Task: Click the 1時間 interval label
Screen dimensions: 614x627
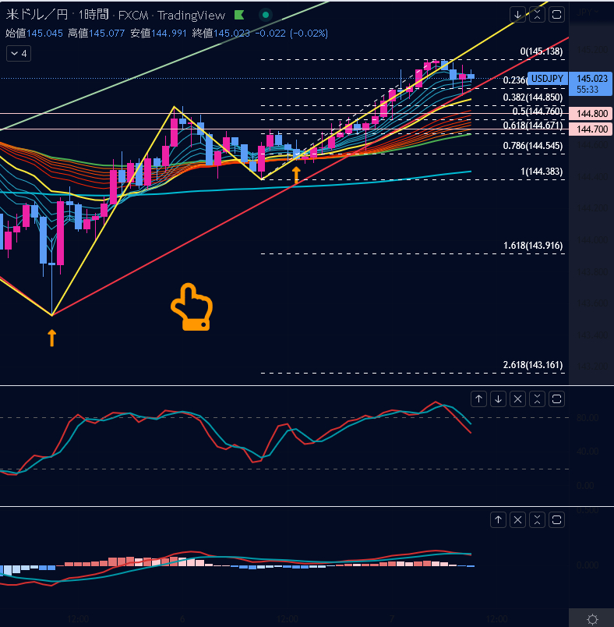Action: [x=94, y=15]
